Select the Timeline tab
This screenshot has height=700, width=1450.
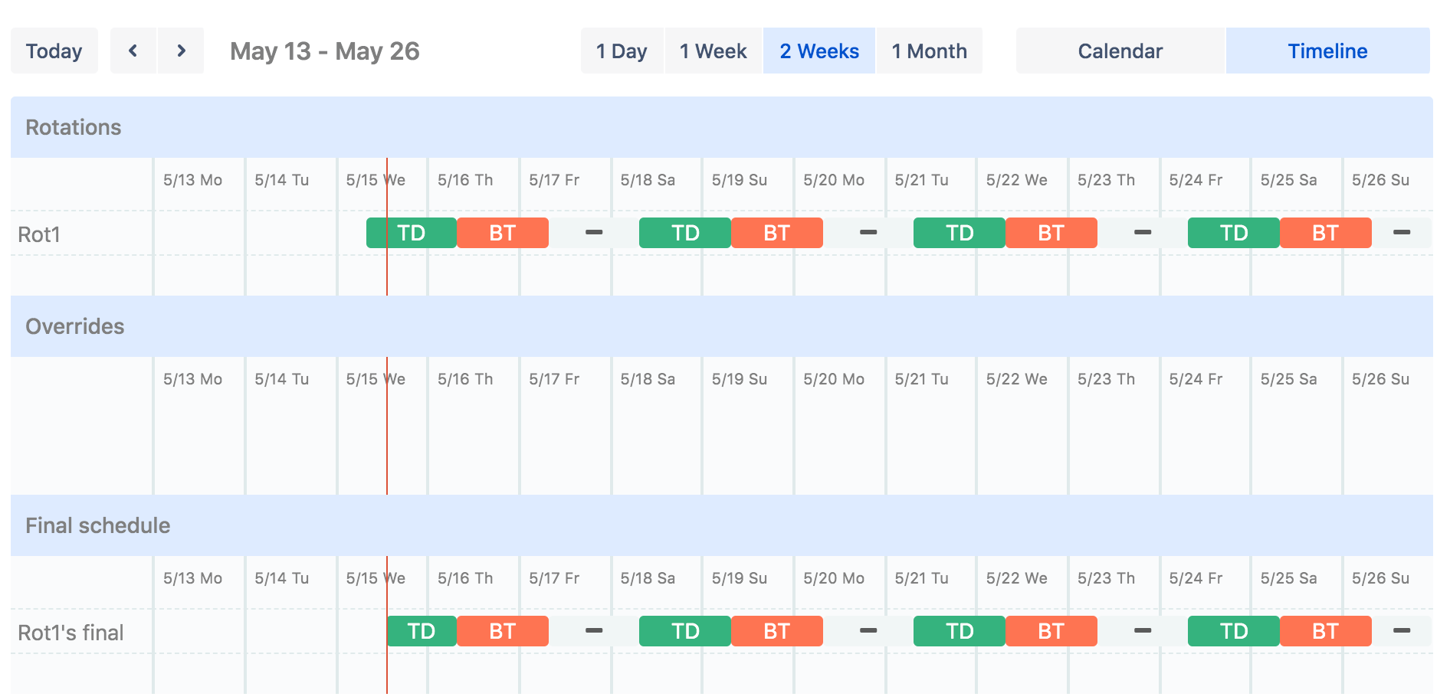[1327, 51]
